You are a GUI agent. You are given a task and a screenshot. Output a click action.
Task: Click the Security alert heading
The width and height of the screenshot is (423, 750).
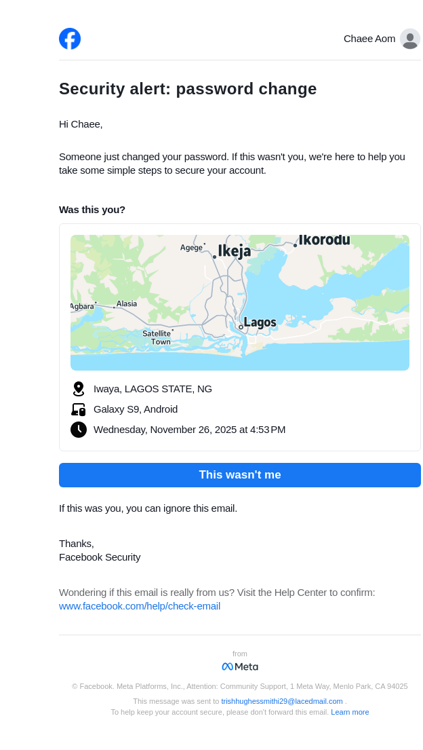point(188,89)
